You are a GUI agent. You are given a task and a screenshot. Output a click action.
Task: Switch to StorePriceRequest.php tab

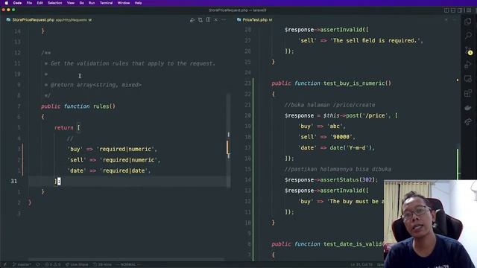49,20
